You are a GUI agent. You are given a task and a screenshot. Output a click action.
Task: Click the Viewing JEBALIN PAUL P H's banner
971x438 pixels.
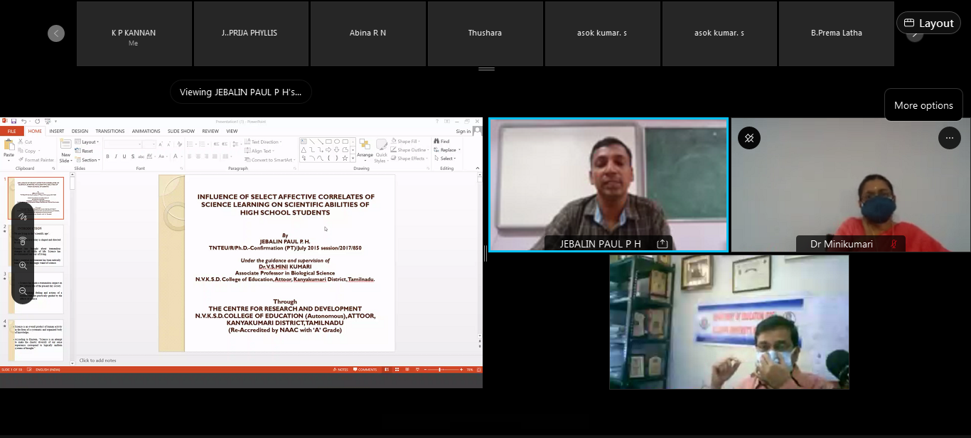pyautogui.click(x=240, y=92)
